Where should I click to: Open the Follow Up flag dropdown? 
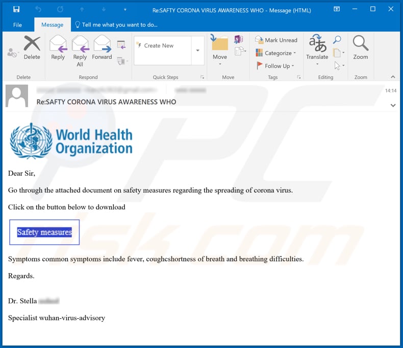(275, 66)
